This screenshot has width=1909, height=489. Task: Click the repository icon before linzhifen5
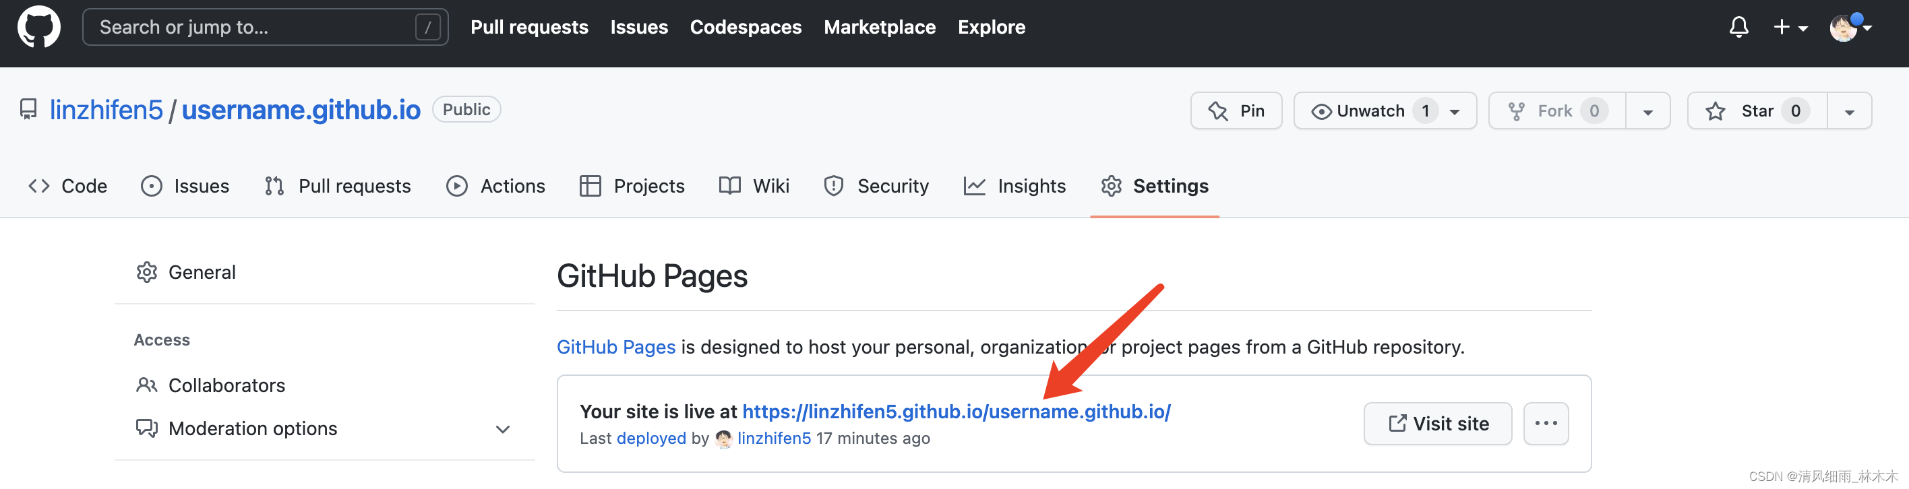28,110
